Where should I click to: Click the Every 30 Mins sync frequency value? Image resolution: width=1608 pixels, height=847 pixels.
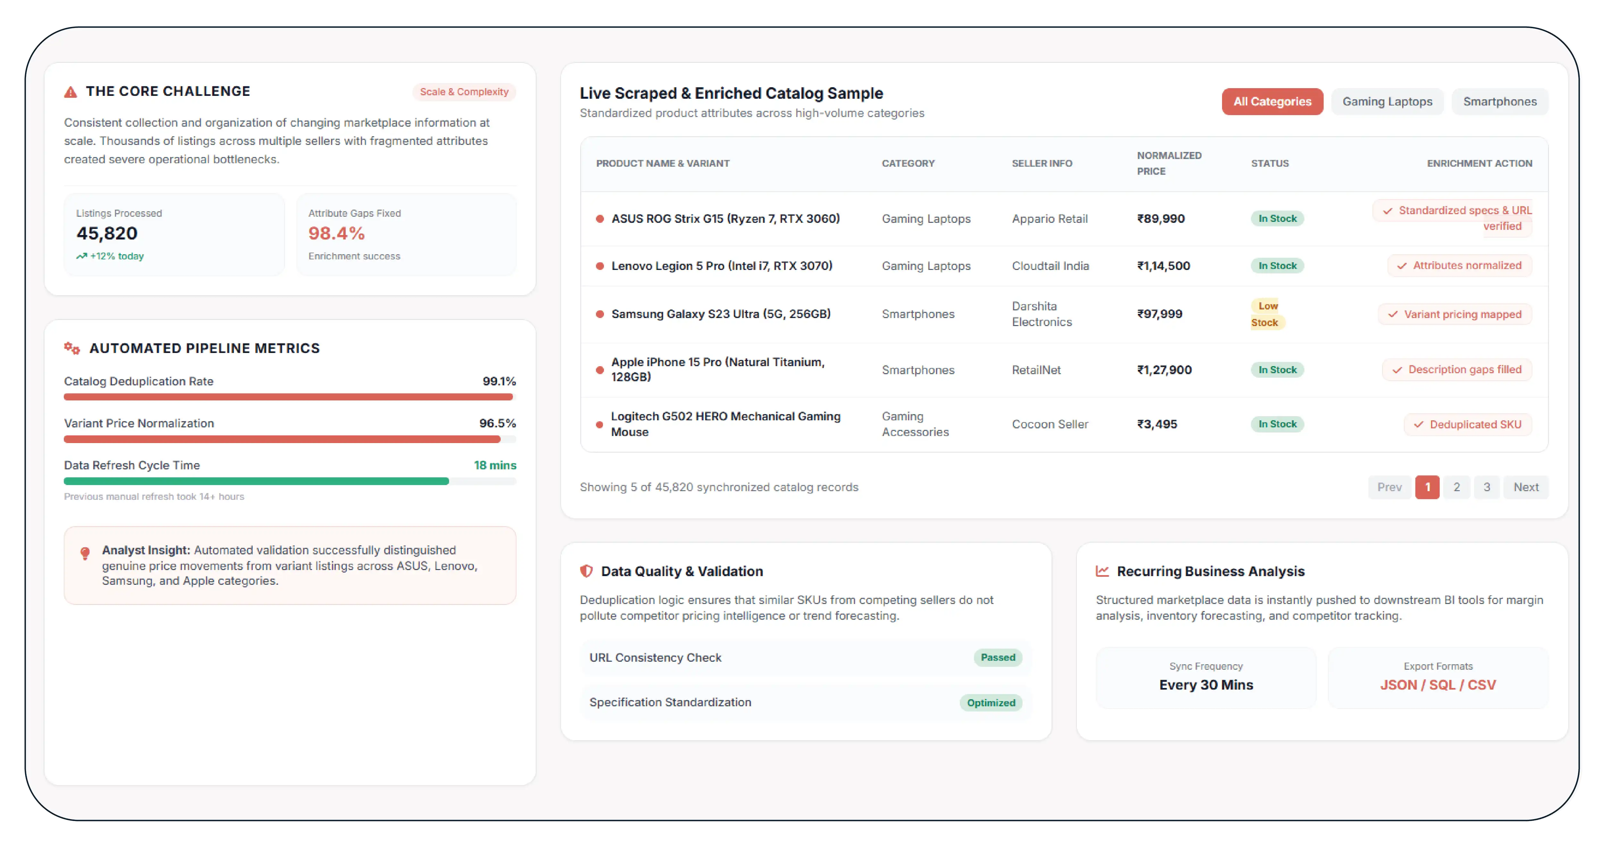pos(1205,685)
